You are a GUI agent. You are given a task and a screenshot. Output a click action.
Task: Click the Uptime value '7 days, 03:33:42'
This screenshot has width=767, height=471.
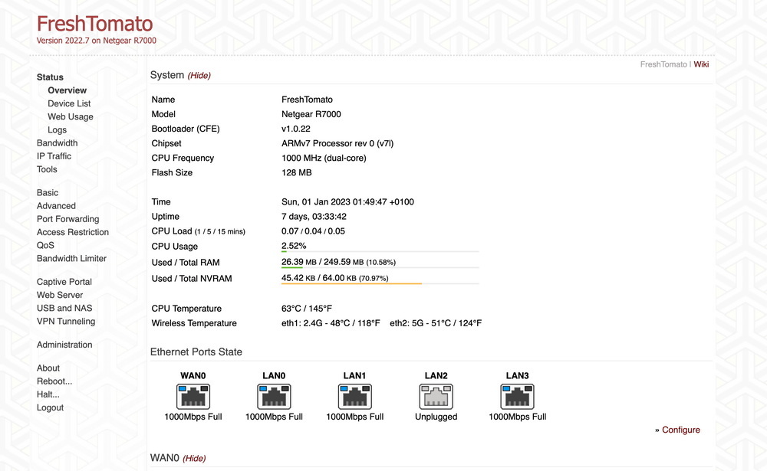[x=314, y=217]
